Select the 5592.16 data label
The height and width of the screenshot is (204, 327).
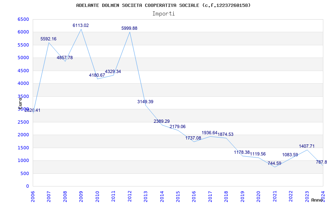48,39
